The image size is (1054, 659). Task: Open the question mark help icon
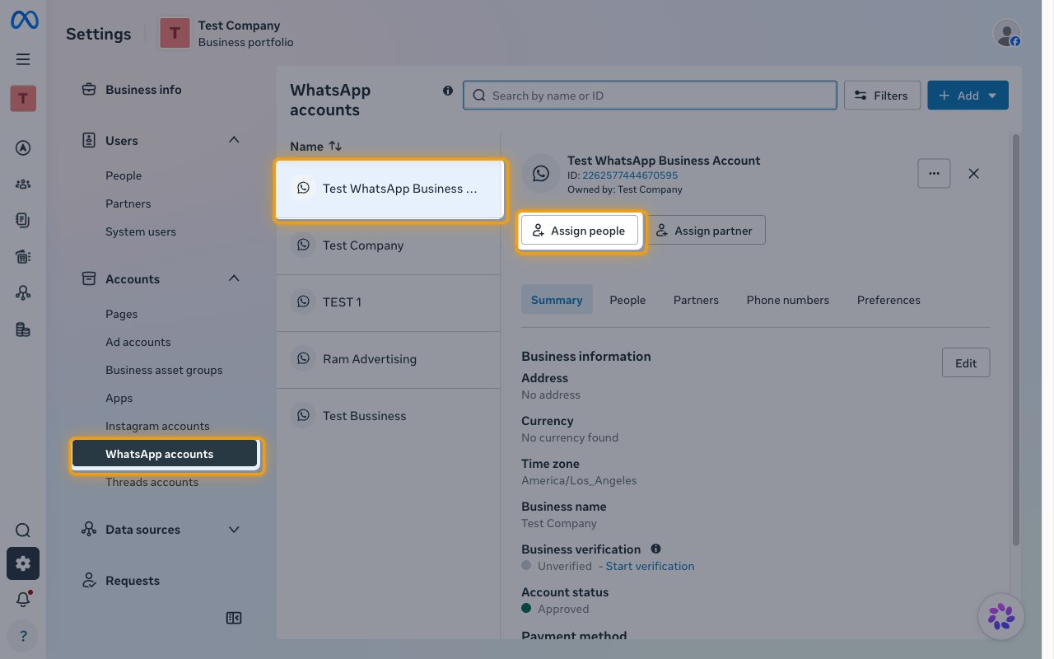coord(23,636)
